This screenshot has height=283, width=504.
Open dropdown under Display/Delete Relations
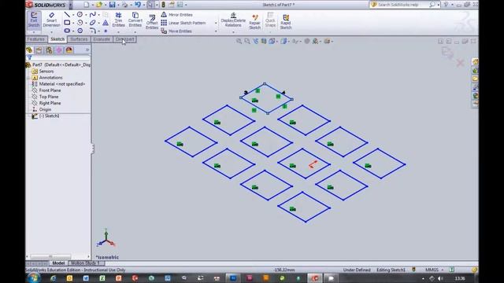click(x=233, y=32)
